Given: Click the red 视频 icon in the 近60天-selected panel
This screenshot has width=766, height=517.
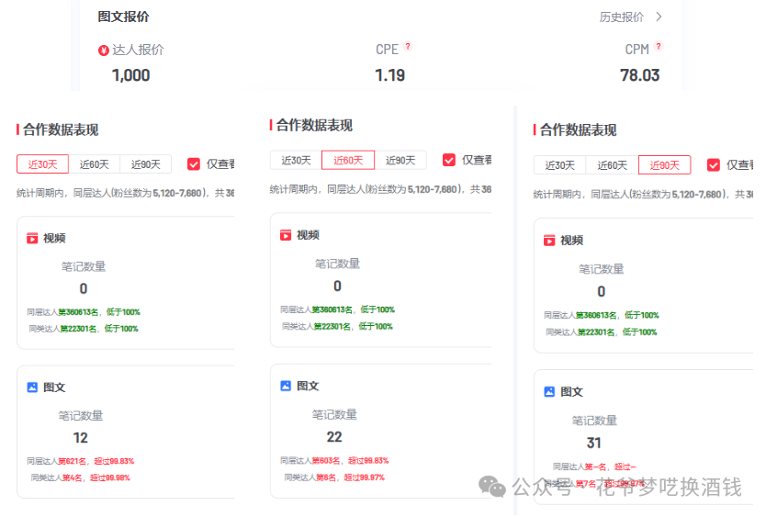Looking at the screenshot, I should pyautogui.click(x=286, y=235).
